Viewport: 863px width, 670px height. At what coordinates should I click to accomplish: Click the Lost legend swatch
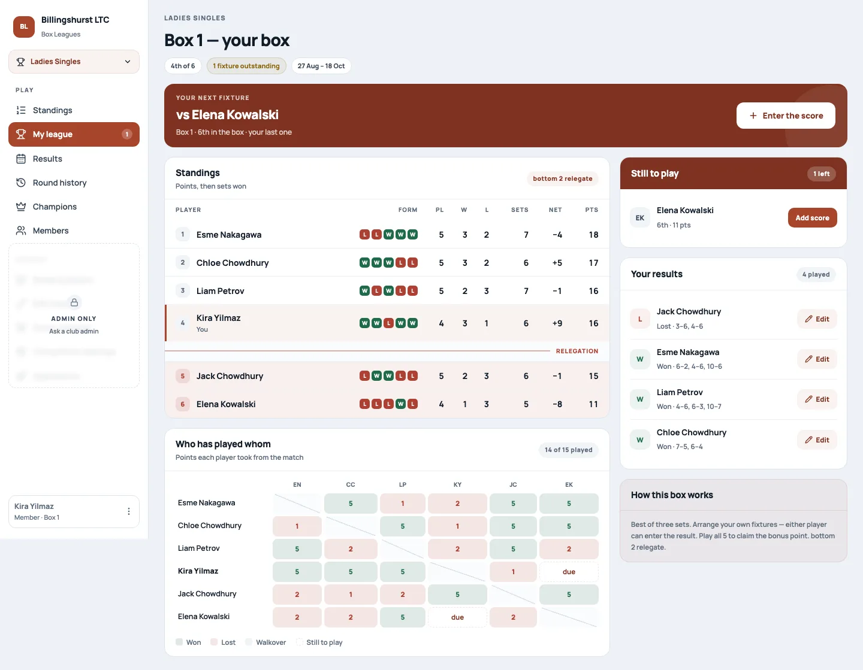coord(214,642)
